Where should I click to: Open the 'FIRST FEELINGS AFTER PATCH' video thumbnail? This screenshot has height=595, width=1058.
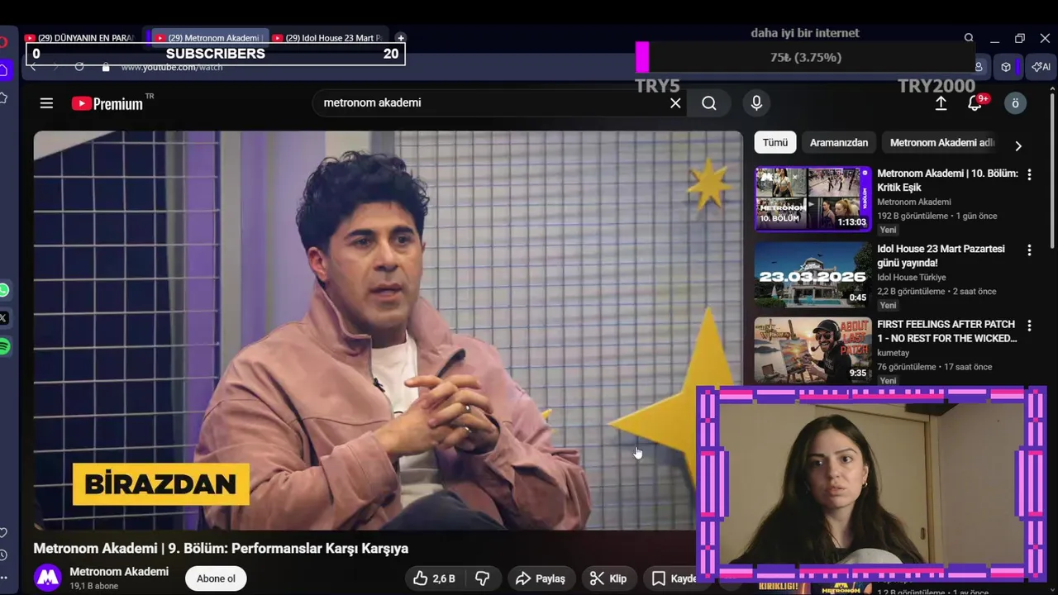pos(813,350)
